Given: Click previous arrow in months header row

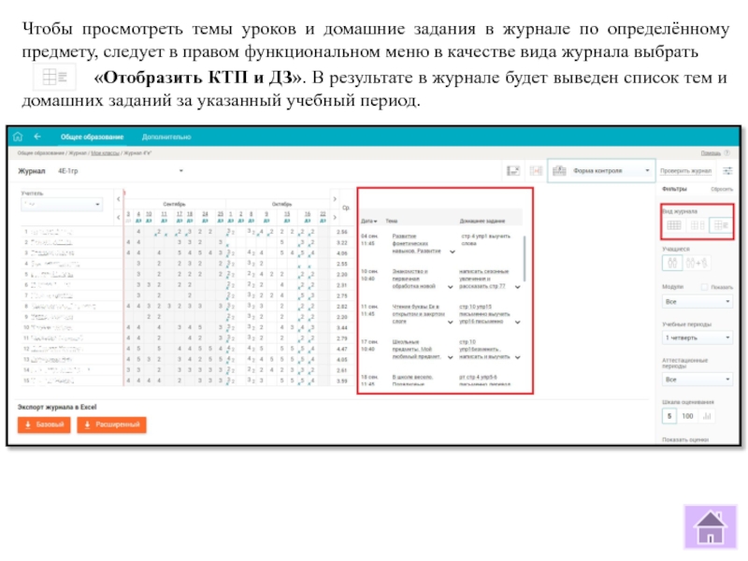Looking at the screenshot, I should 119,199.
